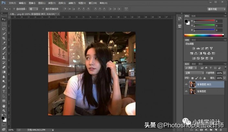Select the Brush tool
This screenshot has width=228, height=132.
pos(4,53)
